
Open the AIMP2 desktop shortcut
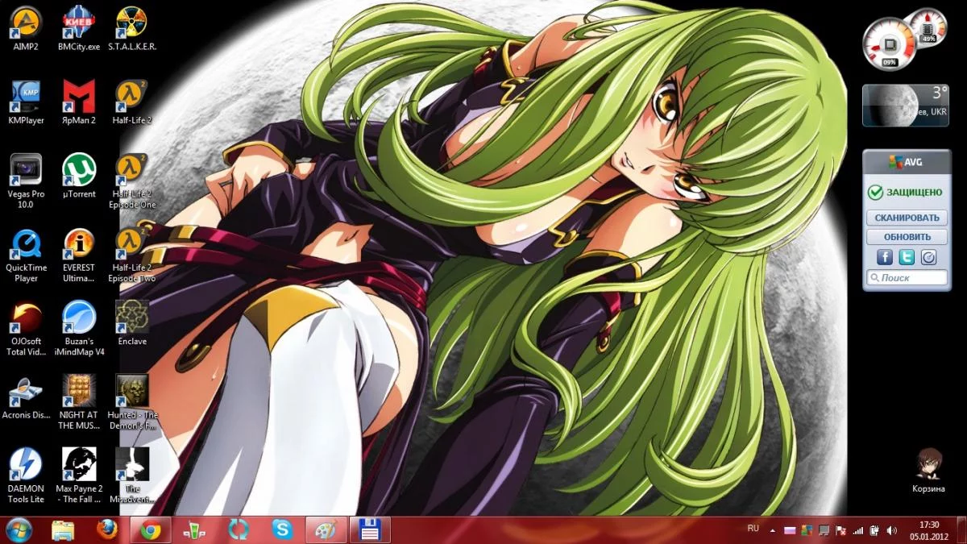click(x=26, y=27)
